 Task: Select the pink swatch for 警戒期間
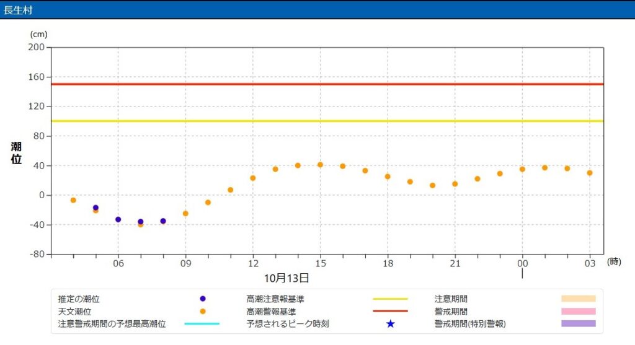pos(579,311)
